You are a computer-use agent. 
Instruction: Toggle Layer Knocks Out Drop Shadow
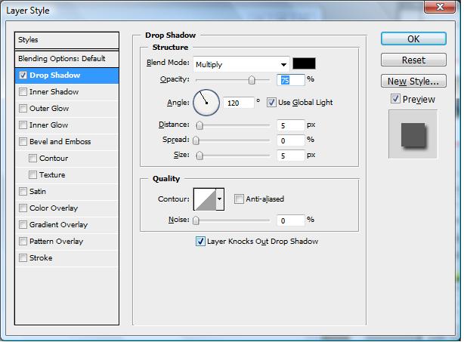pyautogui.click(x=200, y=241)
